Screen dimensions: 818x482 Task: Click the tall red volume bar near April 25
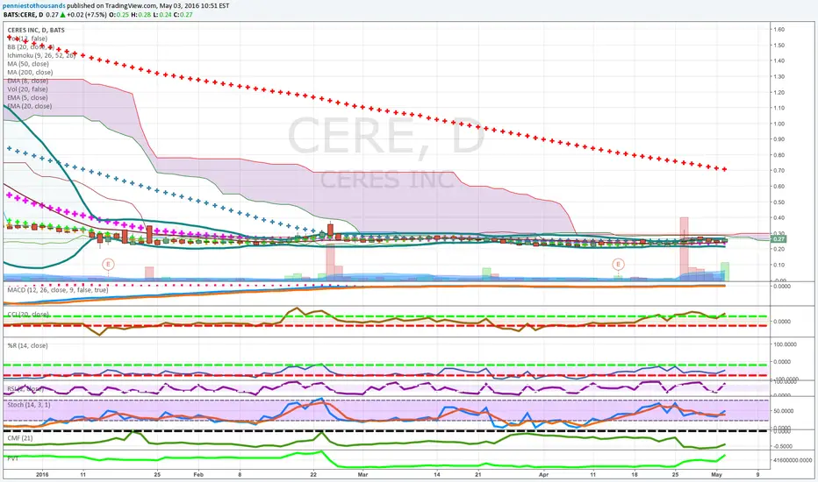pyautogui.click(x=684, y=249)
